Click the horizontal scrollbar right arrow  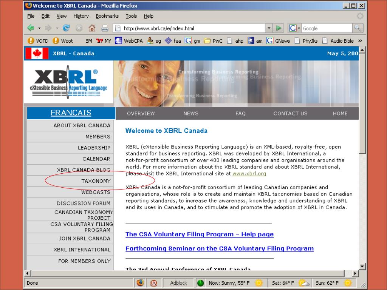(x=355, y=273)
